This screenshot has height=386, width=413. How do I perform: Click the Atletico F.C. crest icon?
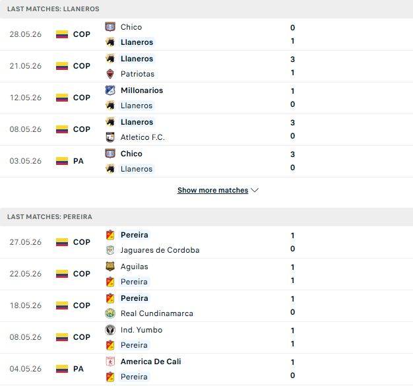click(x=110, y=137)
